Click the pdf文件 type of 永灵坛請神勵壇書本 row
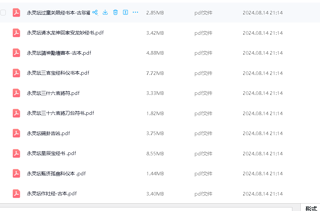The height and width of the screenshot is (211, 320). tap(203, 53)
